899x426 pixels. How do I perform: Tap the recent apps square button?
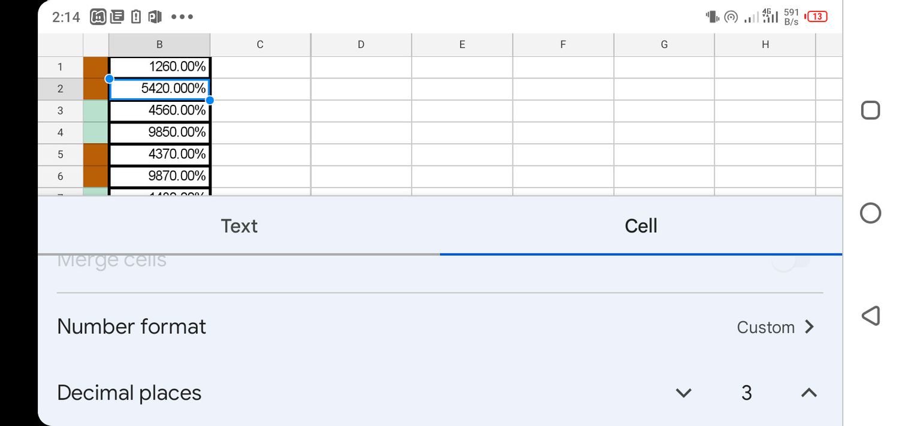click(870, 110)
